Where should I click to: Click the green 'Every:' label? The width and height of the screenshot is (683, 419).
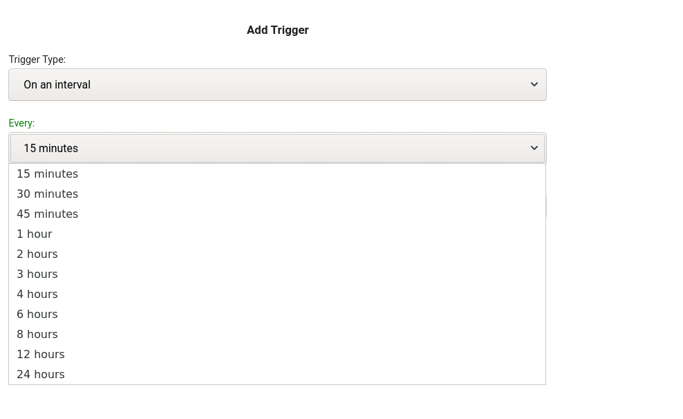21,123
